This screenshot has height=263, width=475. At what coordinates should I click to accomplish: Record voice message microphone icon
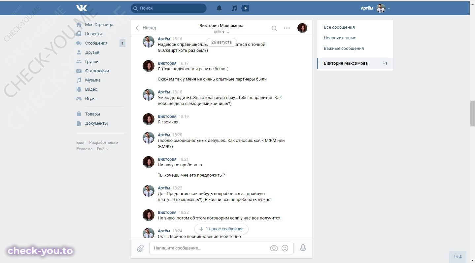pos(303,248)
